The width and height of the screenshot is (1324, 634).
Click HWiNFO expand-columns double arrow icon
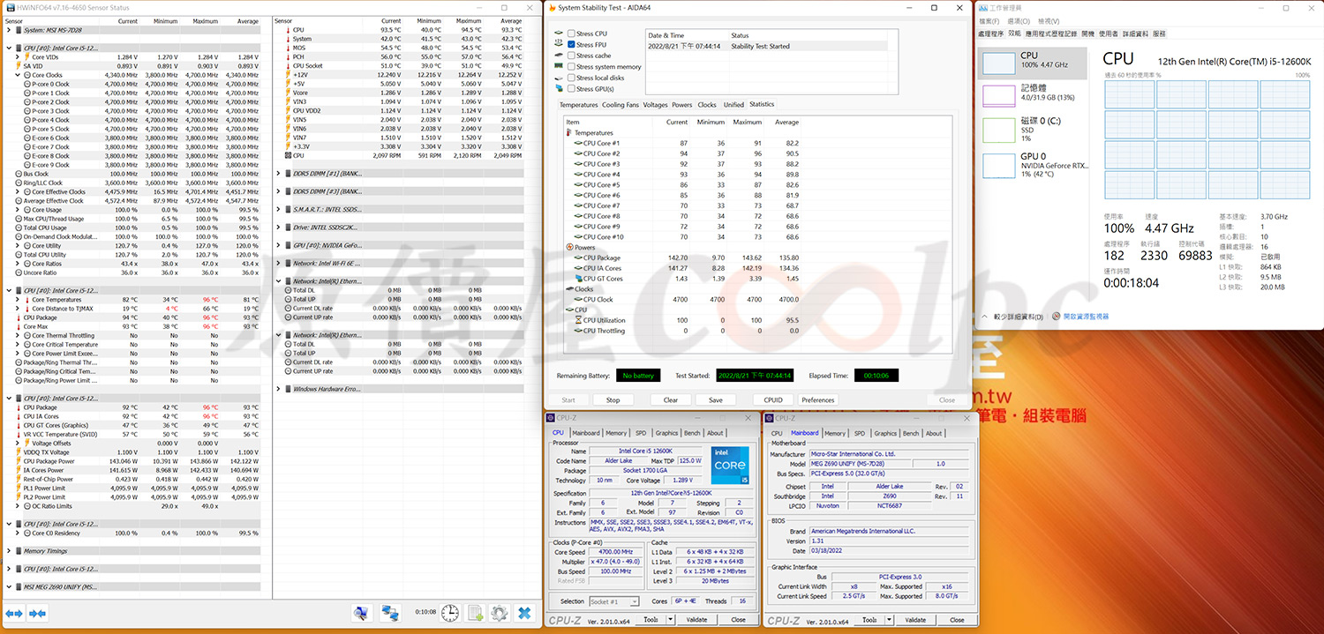[x=14, y=613]
